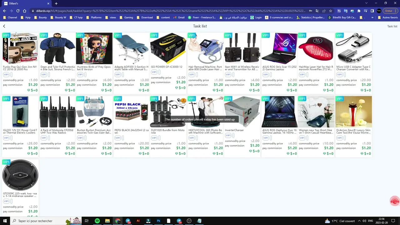Image resolution: width=400 pixels, height=225 pixels.
Task: Open the content bookmark folder
Action: (x=163, y=17)
